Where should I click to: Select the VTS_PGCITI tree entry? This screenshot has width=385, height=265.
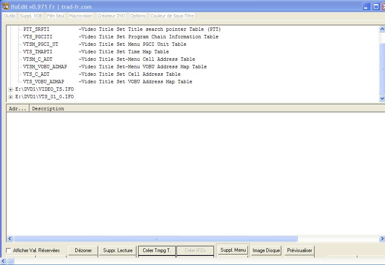(x=37, y=37)
